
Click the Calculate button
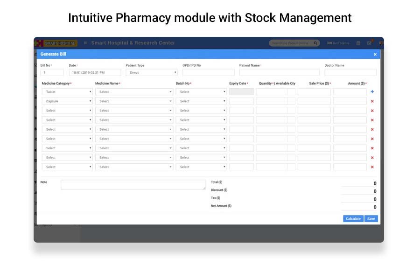[x=353, y=218]
